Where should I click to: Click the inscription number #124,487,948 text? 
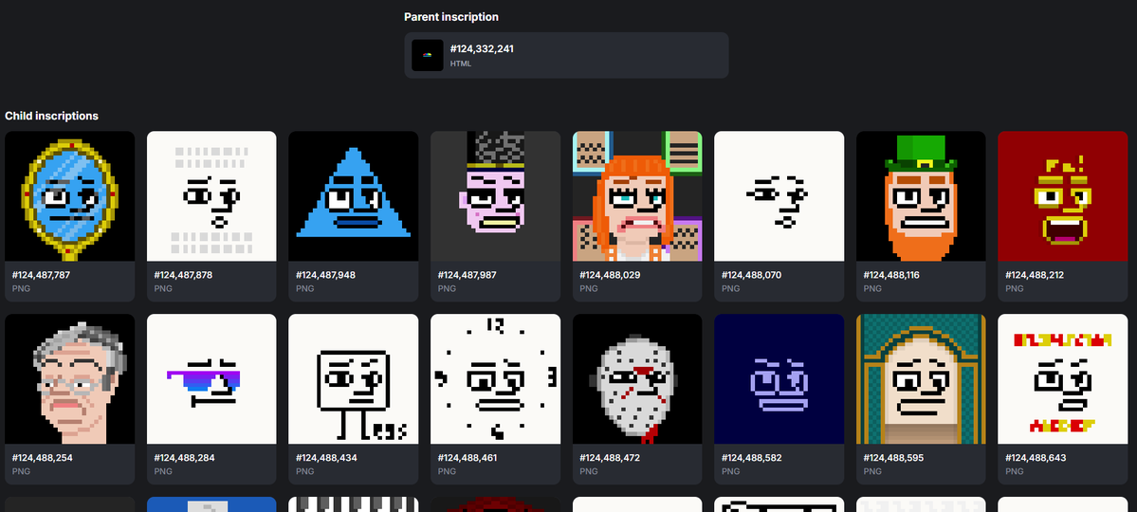pyautogui.click(x=325, y=276)
